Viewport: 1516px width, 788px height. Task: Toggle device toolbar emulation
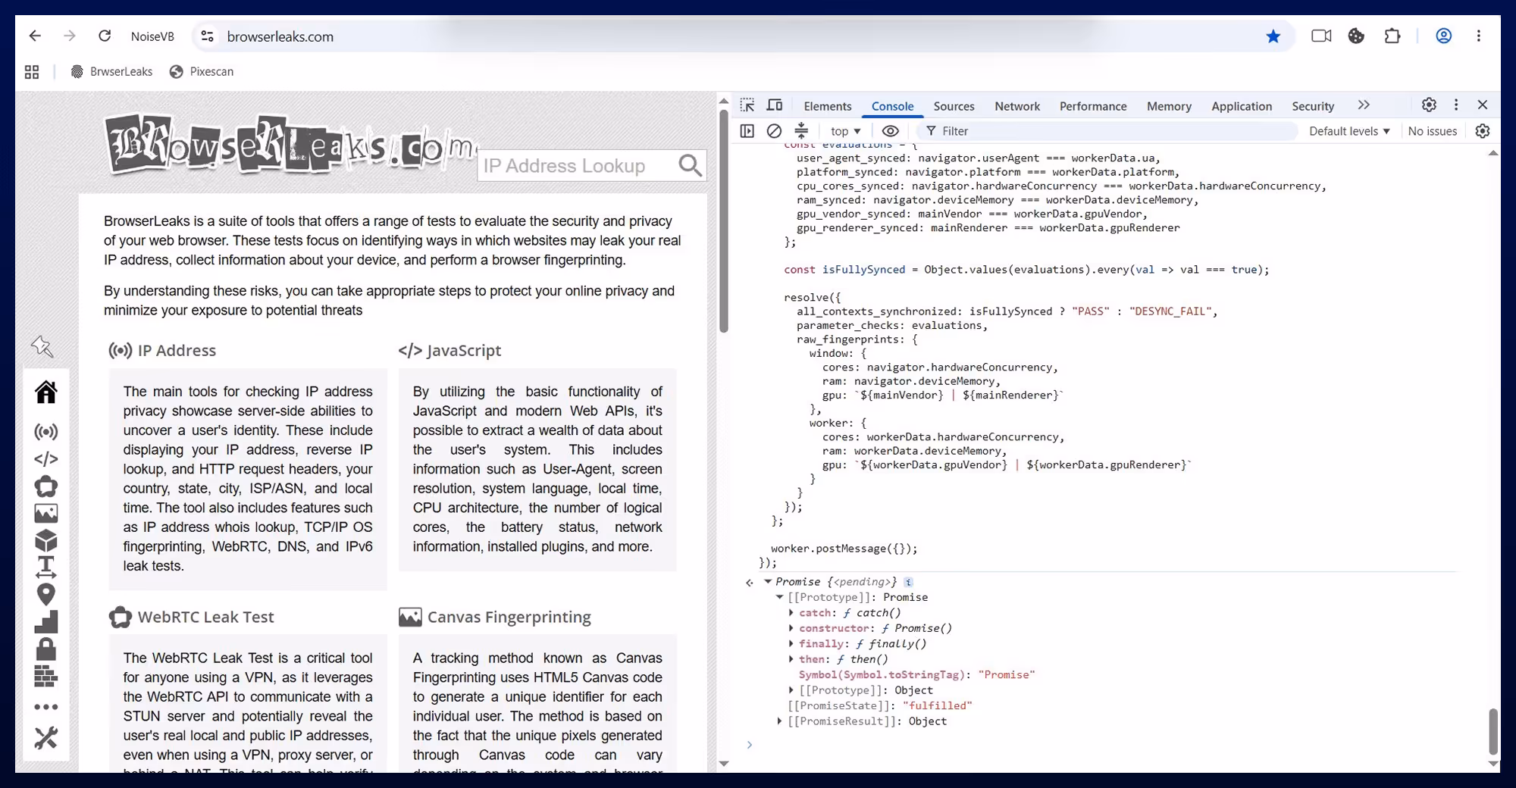(x=775, y=105)
